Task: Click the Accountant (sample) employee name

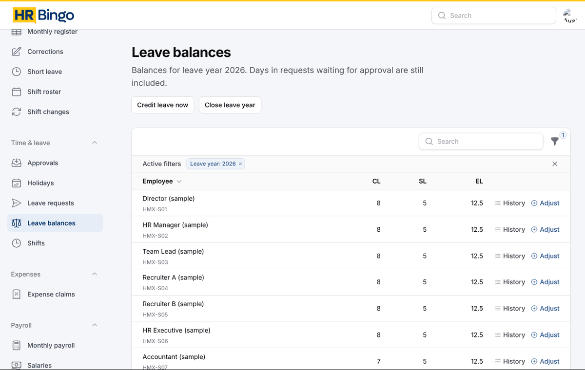Action: click(x=174, y=357)
